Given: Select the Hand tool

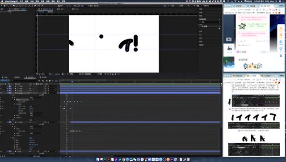Looking at the screenshot, I should point(4,6).
